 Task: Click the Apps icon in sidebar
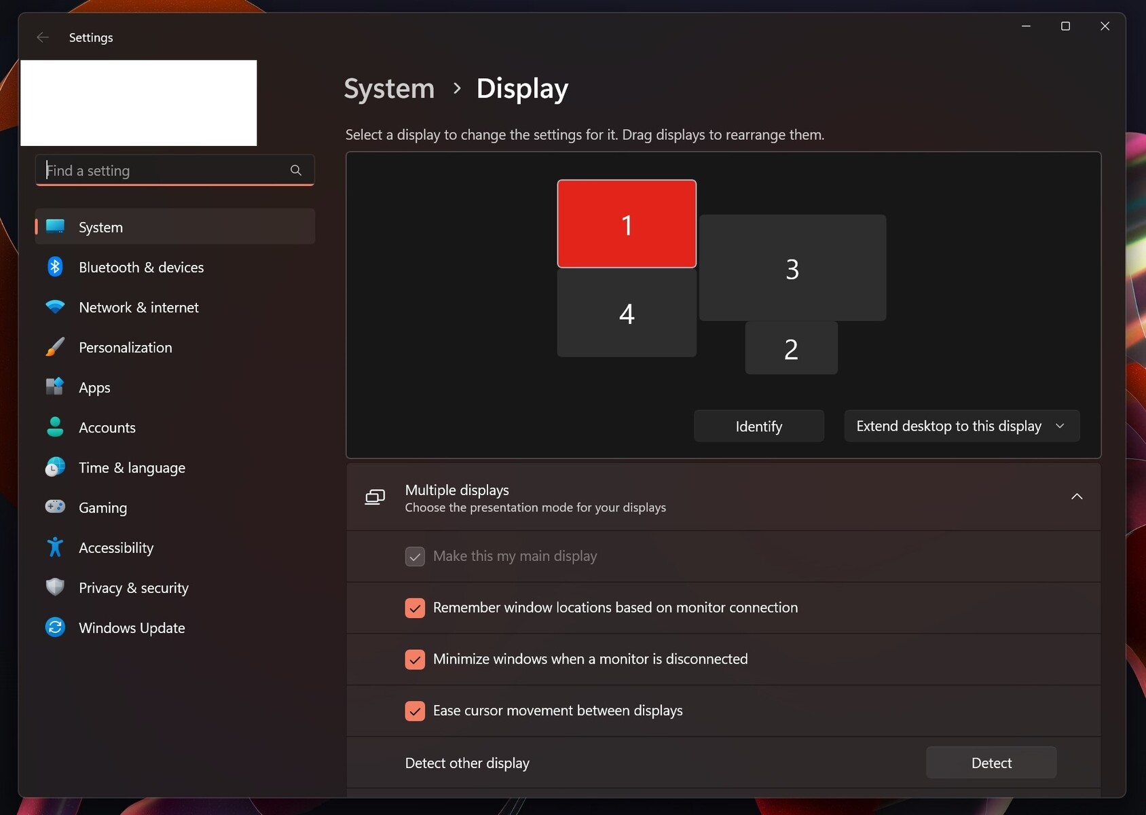pyautogui.click(x=55, y=387)
